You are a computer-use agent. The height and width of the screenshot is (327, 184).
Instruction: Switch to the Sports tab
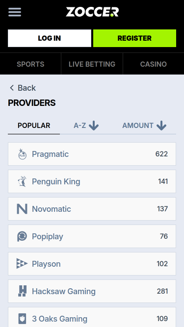(x=30, y=64)
